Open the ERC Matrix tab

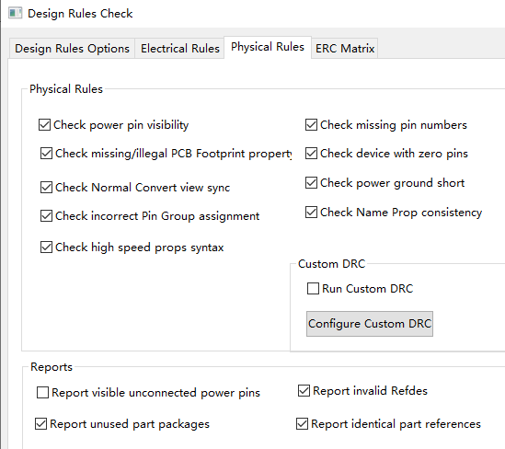coord(345,49)
